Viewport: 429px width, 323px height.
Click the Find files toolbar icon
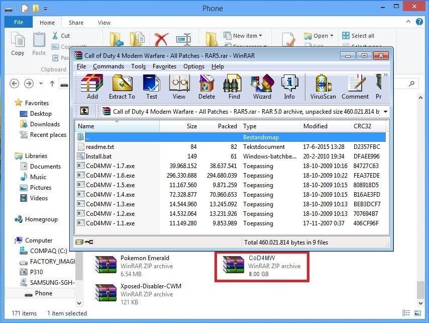[x=234, y=86]
